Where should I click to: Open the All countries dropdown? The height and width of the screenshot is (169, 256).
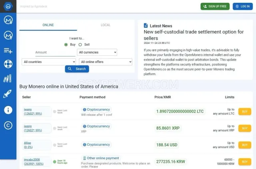pyautogui.click(x=49, y=62)
